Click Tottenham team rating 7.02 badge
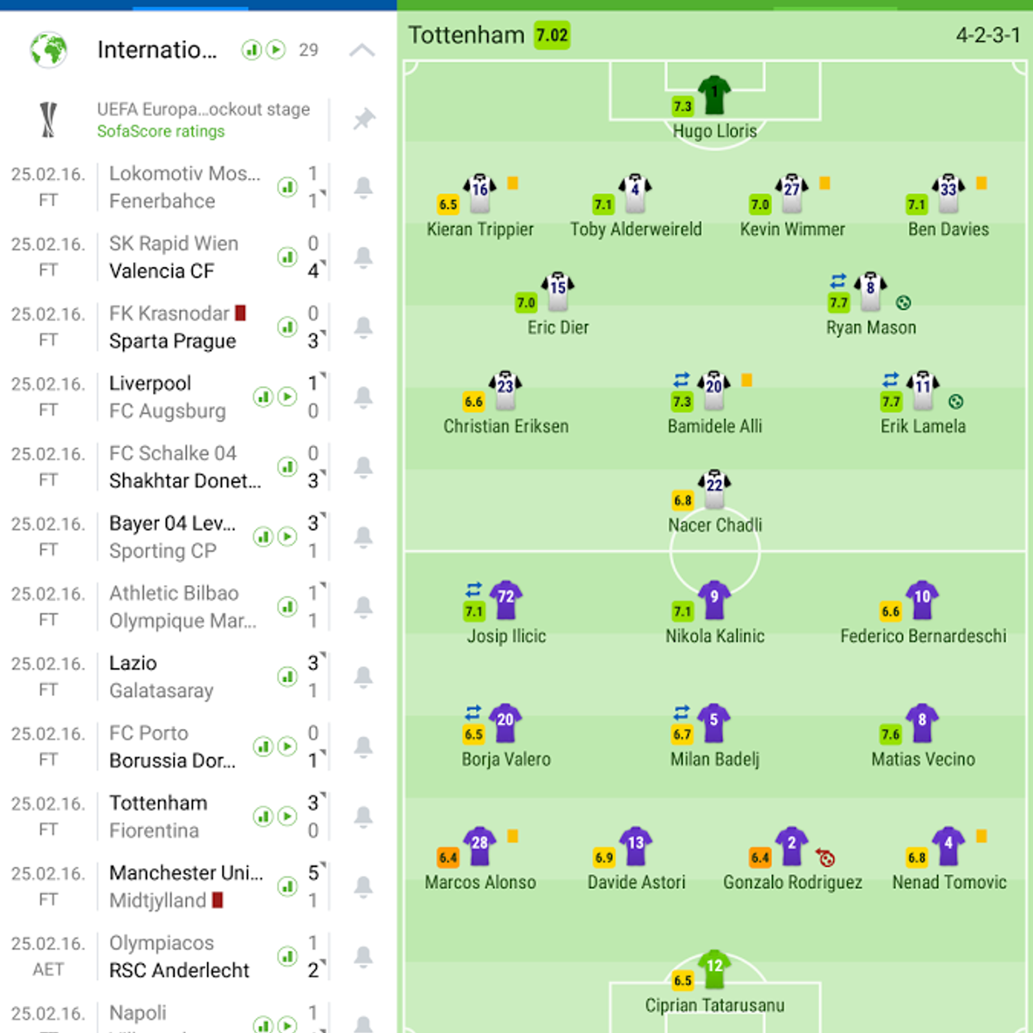The width and height of the screenshot is (1033, 1033). 552,35
